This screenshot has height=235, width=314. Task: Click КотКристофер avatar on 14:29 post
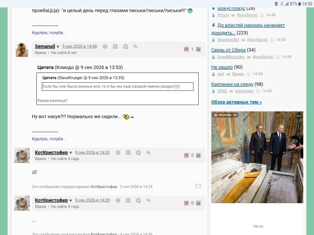point(22,203)
